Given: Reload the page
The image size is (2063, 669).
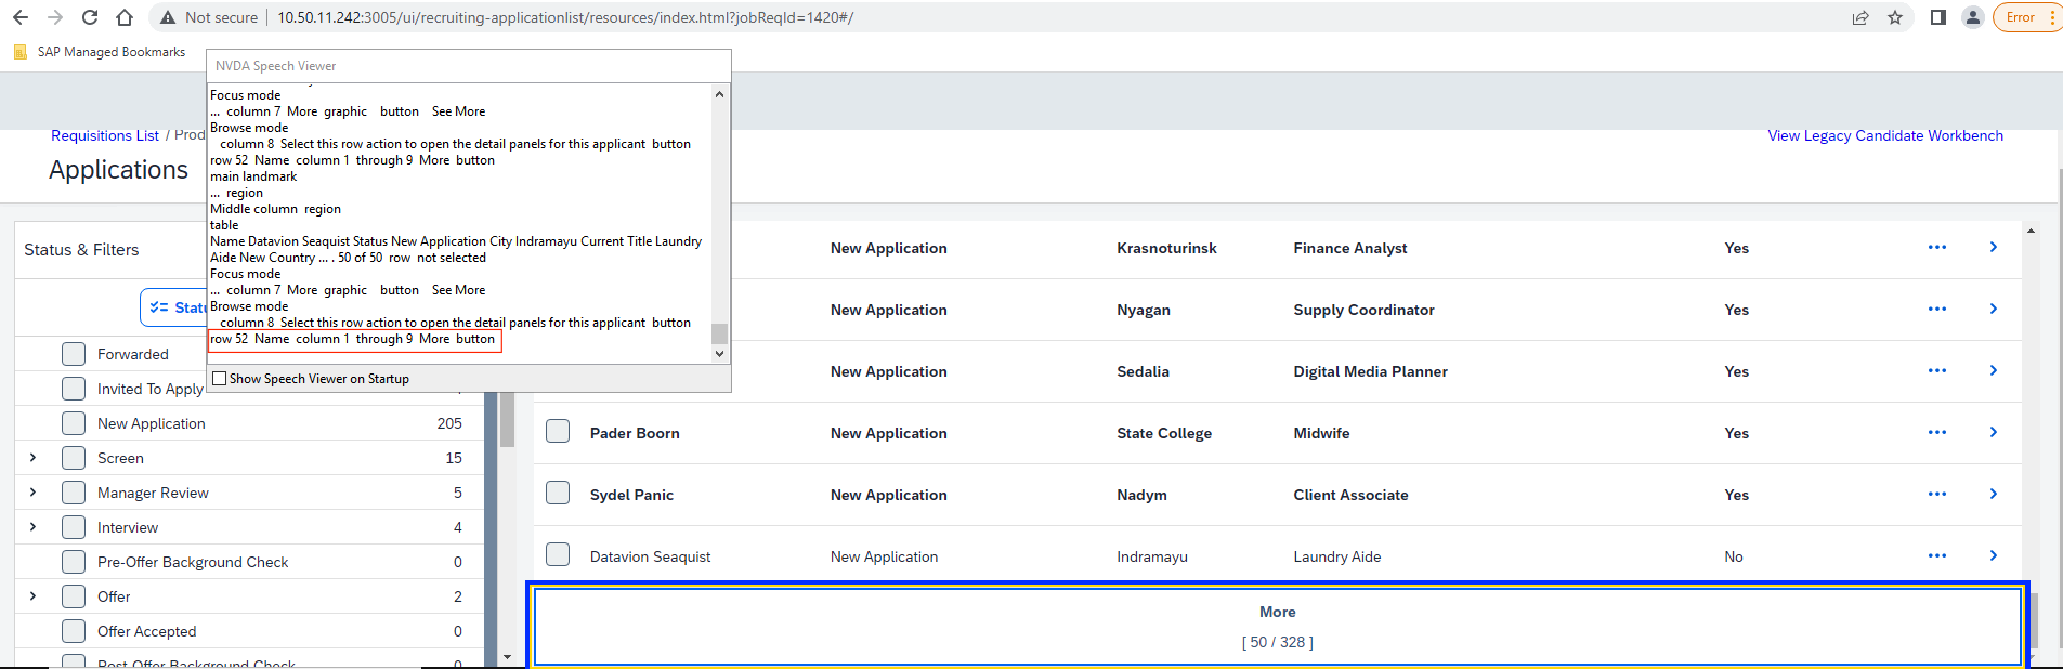Looking at the screenshot, I should click(x=89, y=17).
